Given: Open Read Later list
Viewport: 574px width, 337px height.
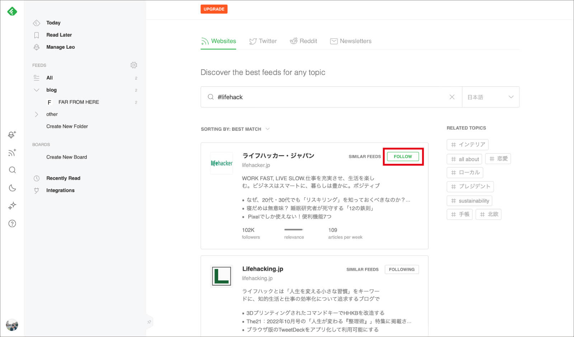Looking at the screenshot, I should 59,35.
